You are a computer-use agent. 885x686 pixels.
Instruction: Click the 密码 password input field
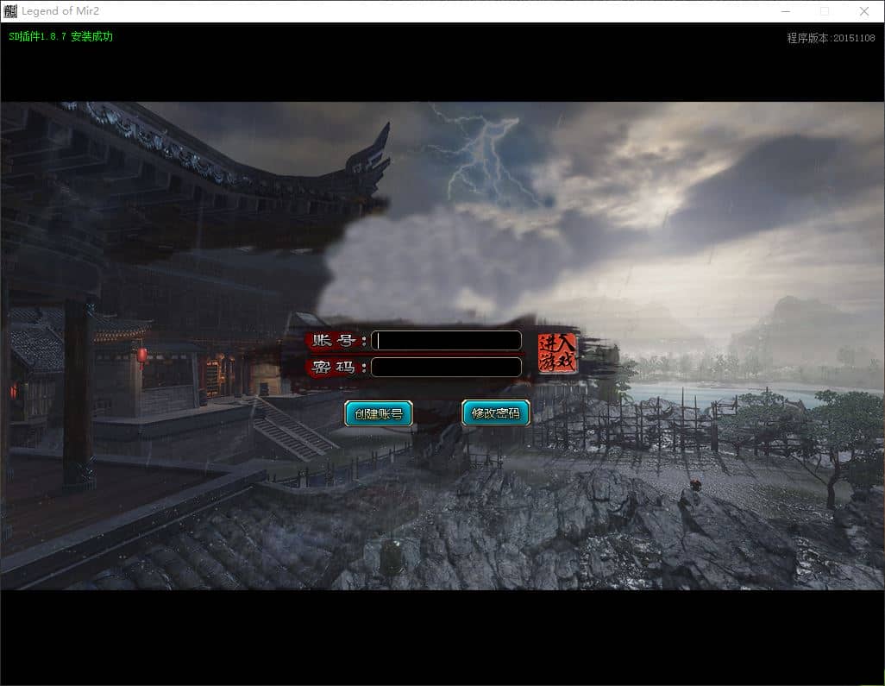(446, 367)
